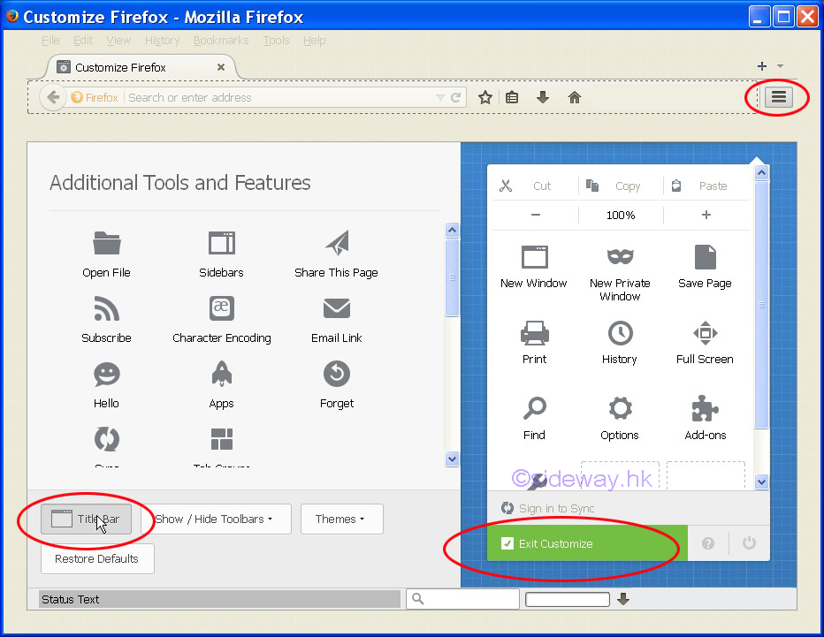The height and width of the screenshot is (637, 824).
Task: Open a new tab with plus button
Action: coord(762,66)
